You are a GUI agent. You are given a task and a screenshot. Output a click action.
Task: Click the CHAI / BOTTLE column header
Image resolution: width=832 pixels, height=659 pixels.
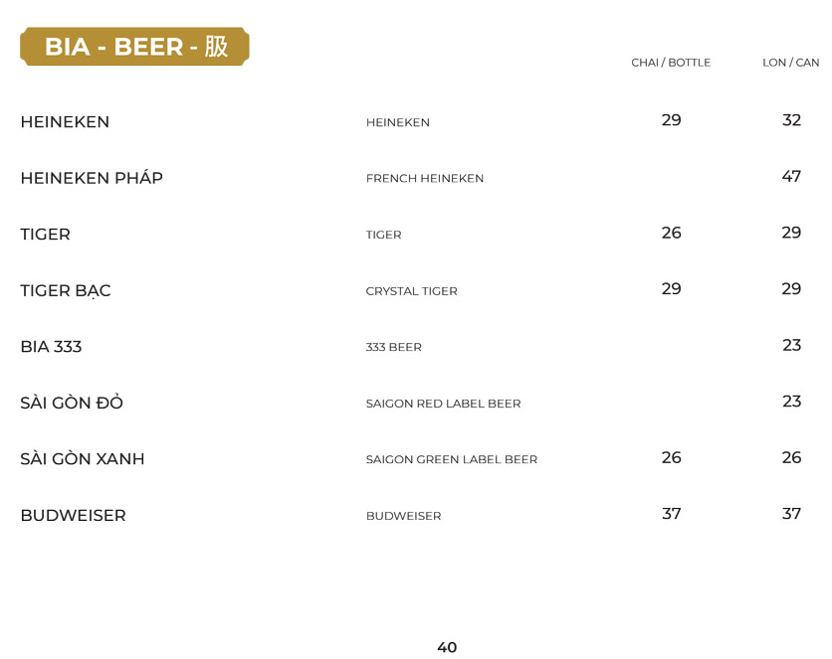671,63
